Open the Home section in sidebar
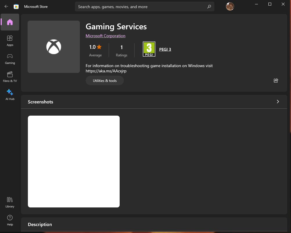291x233 pixels. [10, 22]
